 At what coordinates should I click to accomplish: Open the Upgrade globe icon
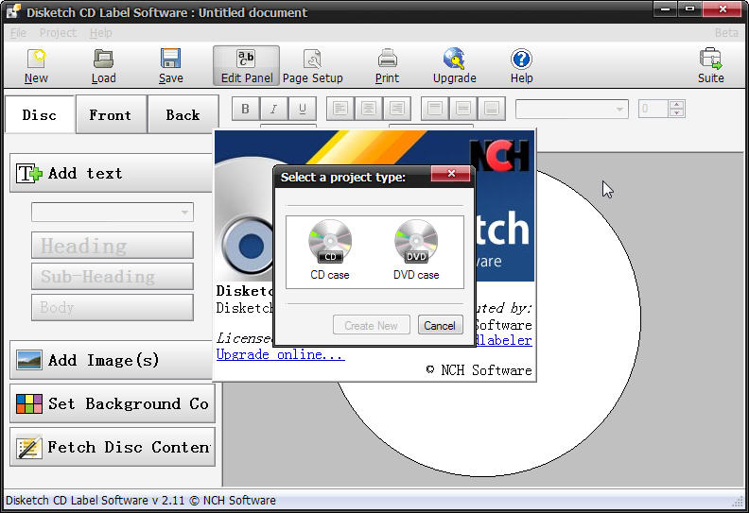pyautogui.click(x=455, y=65)
